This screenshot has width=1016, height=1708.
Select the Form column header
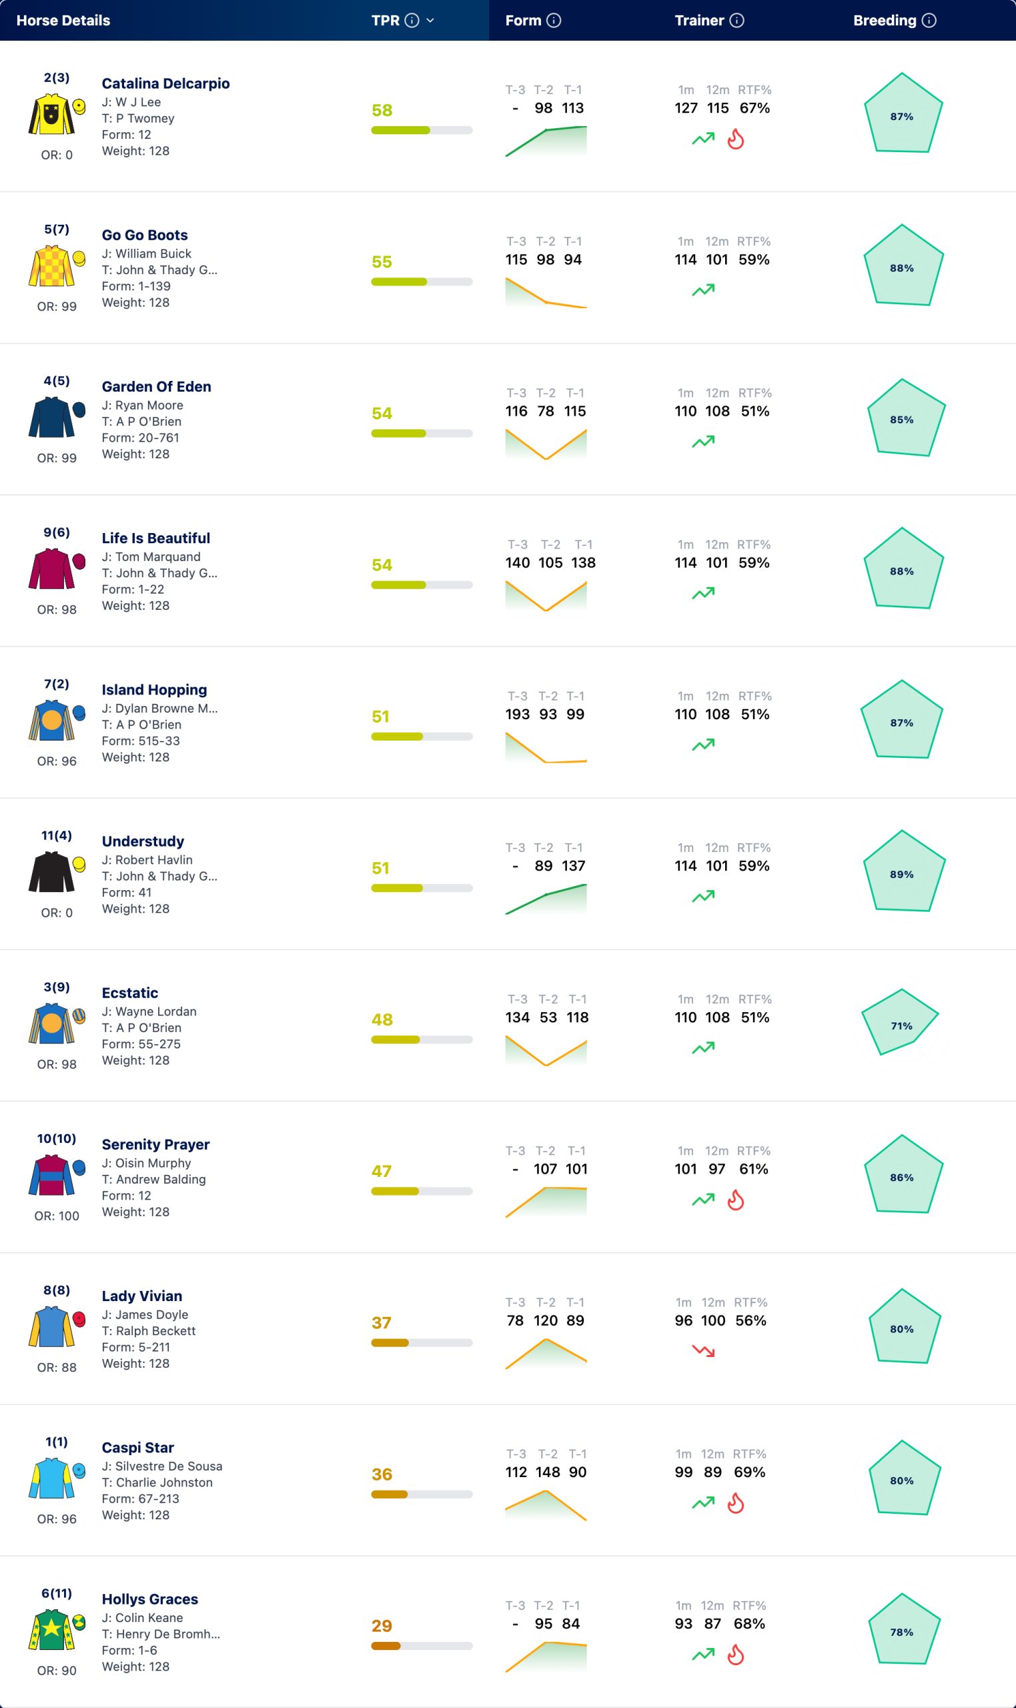pyautogui.click(x=523, y=21)
